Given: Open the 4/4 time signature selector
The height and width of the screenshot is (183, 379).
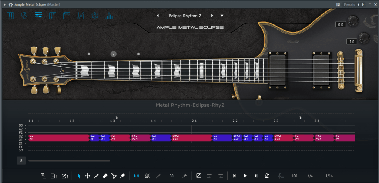Looking at the screenshot, I should pyautogui.click(x=310, y=176).
